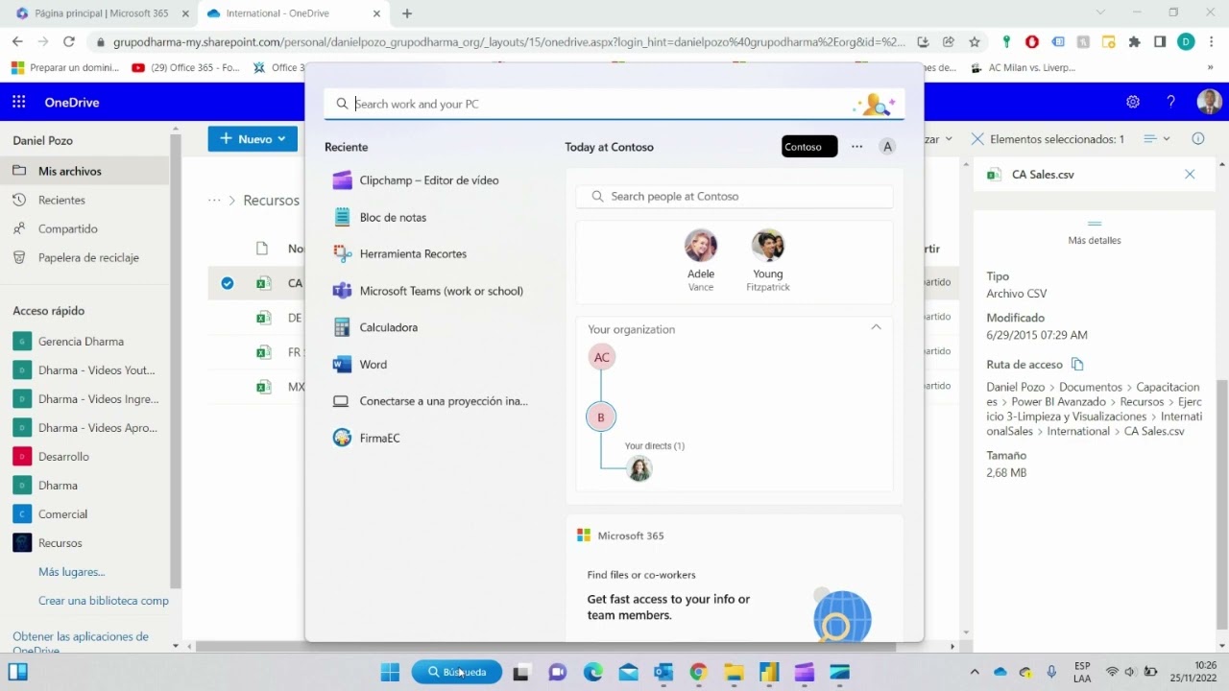
Task: Open the account profile picture menu
Action: [1209, 102]
